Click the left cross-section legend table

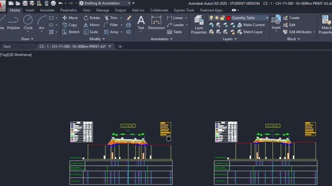click(81, 132)
